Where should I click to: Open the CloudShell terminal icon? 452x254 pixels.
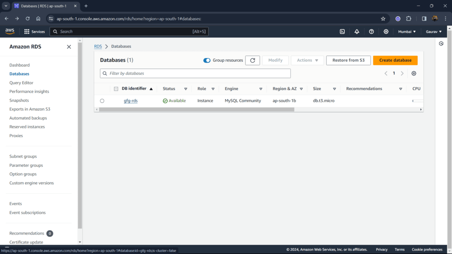342,32
